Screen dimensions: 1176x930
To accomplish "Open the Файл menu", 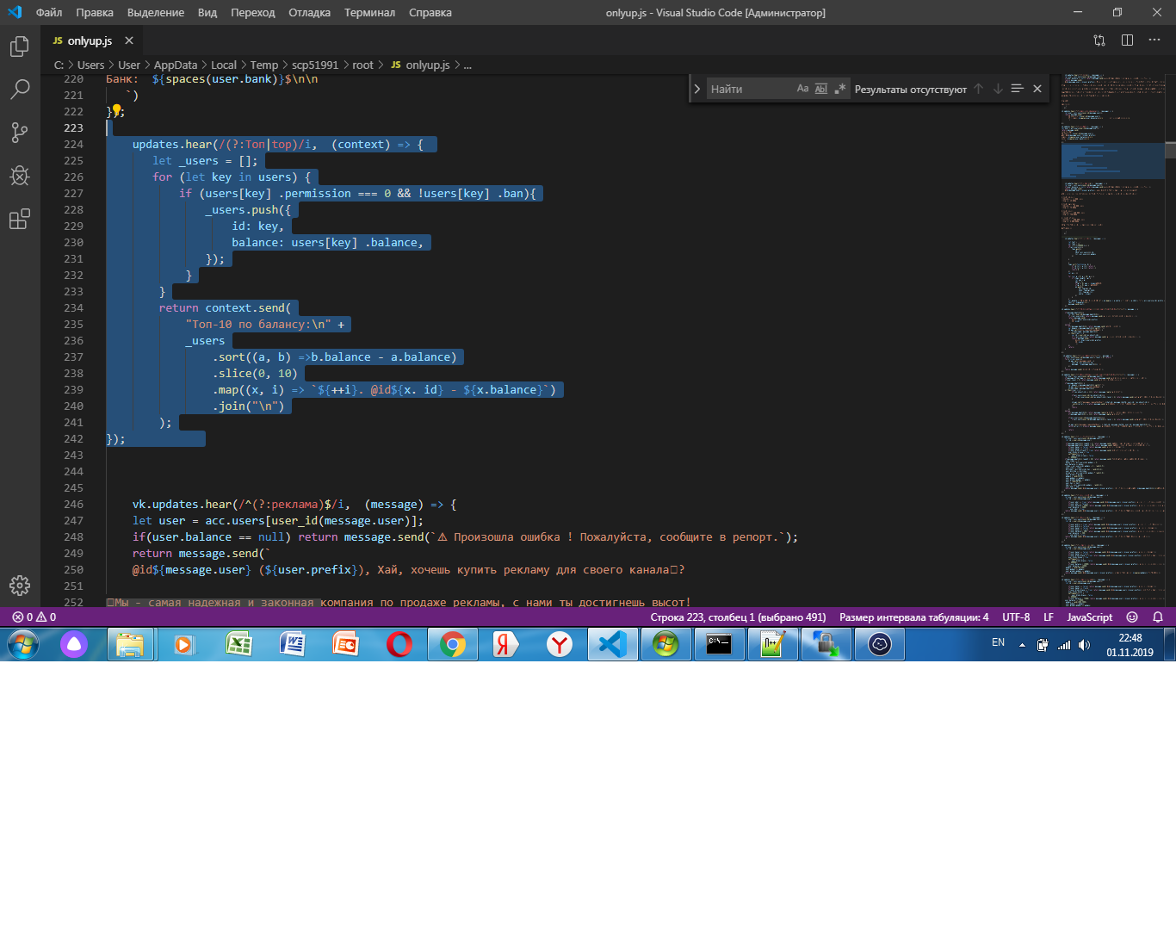I will 49,12.
